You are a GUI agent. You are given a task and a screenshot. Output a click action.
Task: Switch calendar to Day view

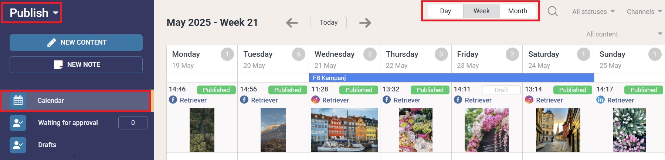445,11
